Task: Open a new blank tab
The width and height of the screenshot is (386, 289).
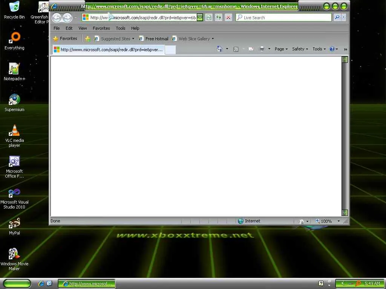Action: pos(170,50)
